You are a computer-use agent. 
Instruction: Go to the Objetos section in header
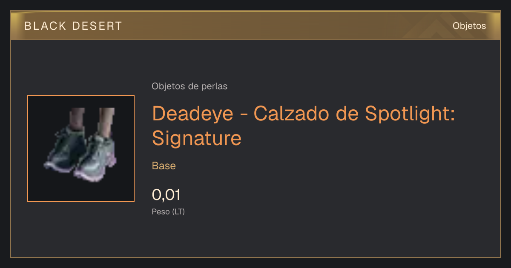click(469, 26)
